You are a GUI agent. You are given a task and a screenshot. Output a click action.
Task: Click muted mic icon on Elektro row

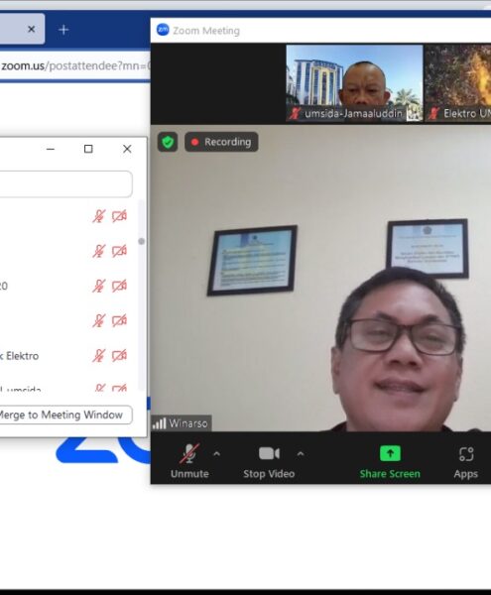[98, 356]
